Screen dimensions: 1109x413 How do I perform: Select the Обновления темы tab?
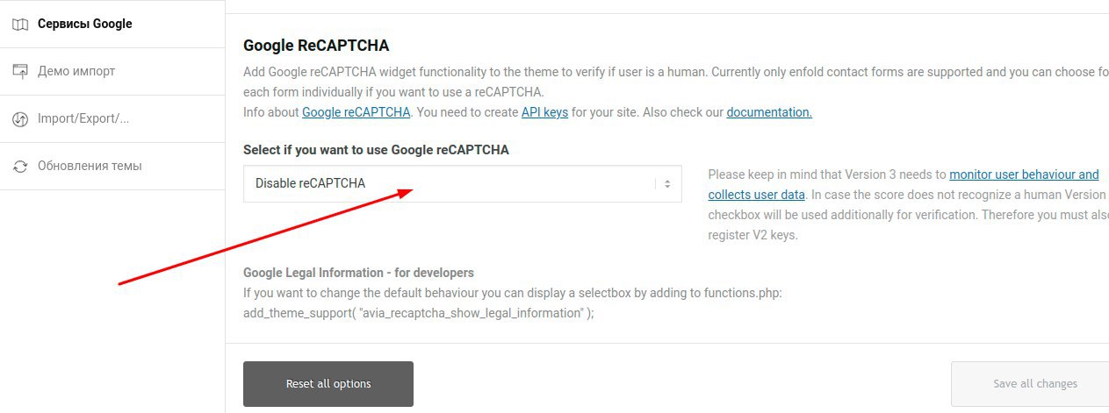point(90,166)
